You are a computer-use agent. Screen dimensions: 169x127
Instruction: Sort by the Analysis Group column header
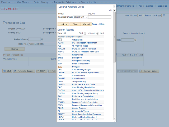[65, 37]
